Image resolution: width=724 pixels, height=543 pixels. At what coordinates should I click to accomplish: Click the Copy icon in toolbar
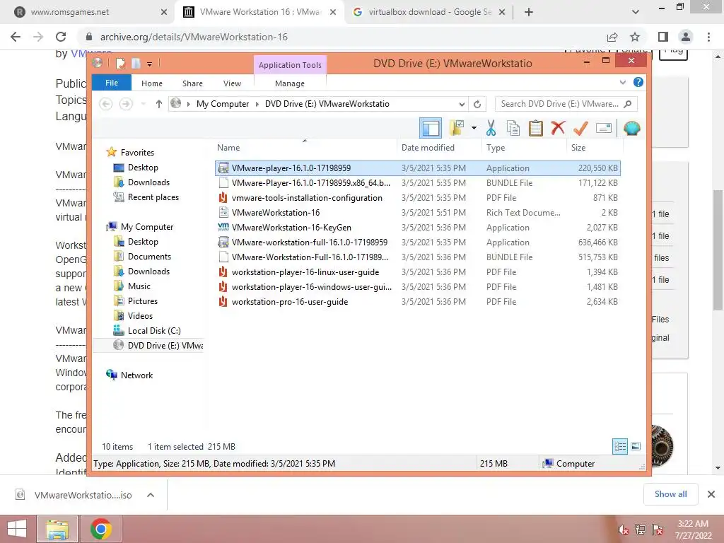point(513,128)
